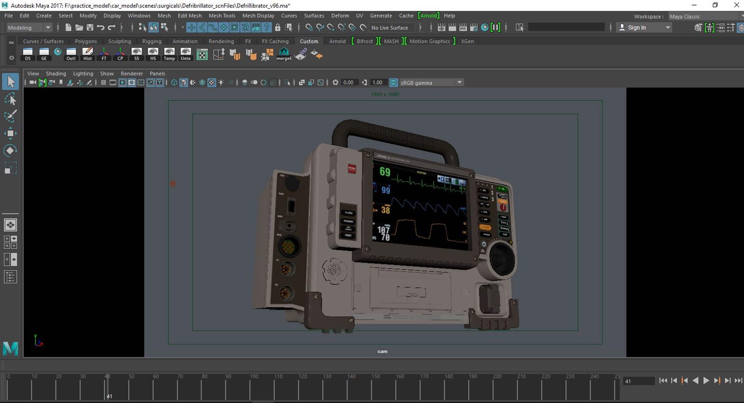Open Render Settings icon
This screenshot has width=744, height=403.
click(x=474, y=27)
